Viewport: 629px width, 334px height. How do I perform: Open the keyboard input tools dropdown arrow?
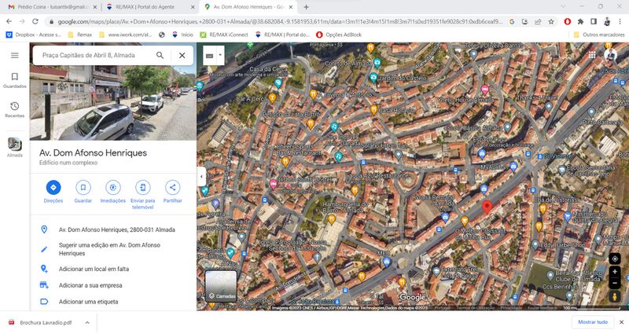pyautogui.click(x=220, y=55)
